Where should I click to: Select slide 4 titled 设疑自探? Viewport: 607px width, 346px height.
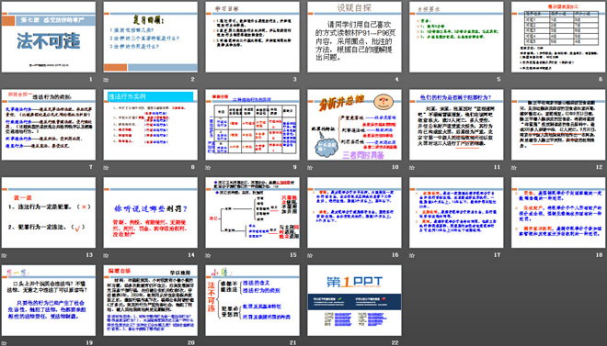(x=354, y=37)
